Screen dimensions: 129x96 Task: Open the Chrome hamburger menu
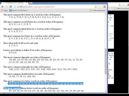104,7
